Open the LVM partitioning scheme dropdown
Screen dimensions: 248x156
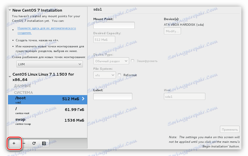(49, 64)
